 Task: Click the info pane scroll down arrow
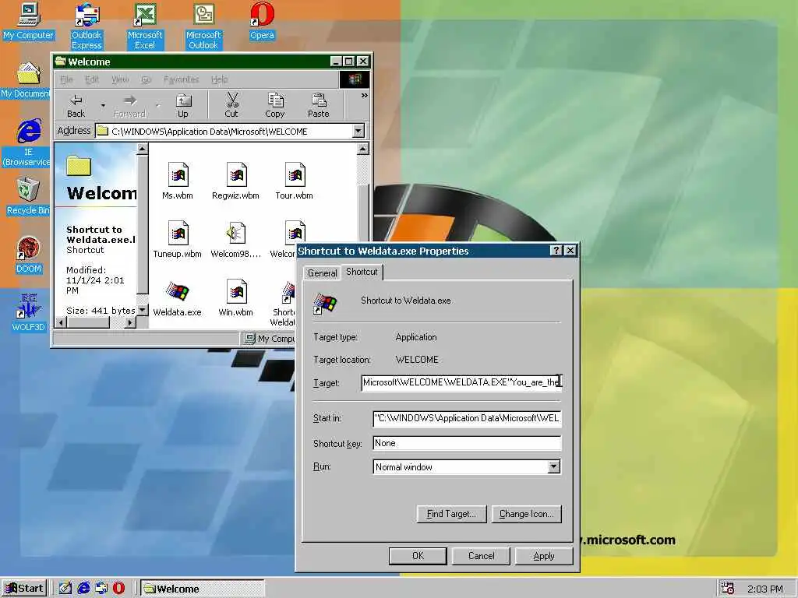[143, 309]
